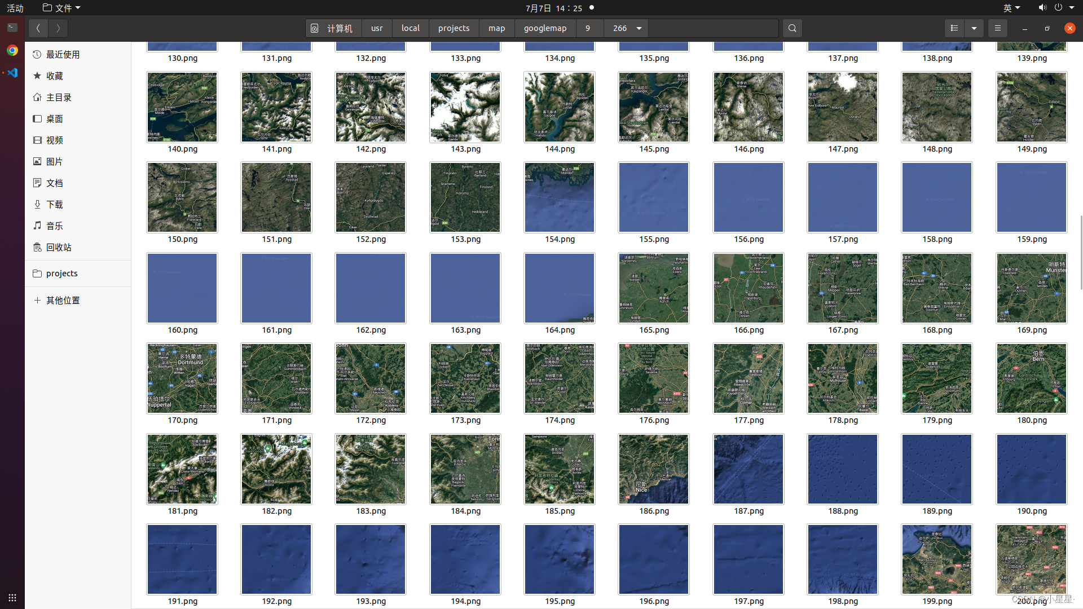1083x609 pixels.
Task: Select file name 191.png
Action: [182, 601]
